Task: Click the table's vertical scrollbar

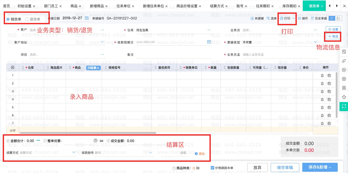Action: [x=337, y=95]
